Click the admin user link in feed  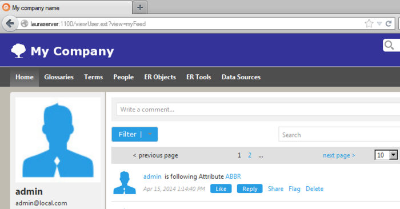coord(153,176)
